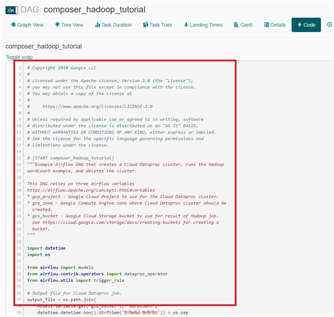Click the gce_zone description line
Image resolution: width=334 pixels, height=317 pixels.
tap(127, 203)
